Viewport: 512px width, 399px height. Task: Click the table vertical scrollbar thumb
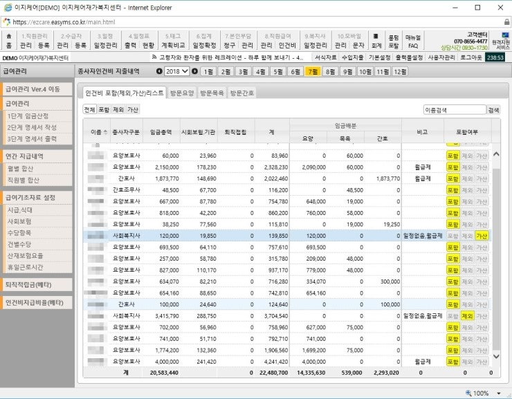(x=496, y=259)
